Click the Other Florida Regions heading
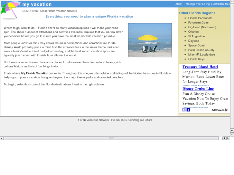Screen dimensions: 234x175 pyautogui.click(x=197, y=13)
